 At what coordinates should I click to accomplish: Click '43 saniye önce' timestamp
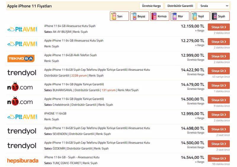coord(221,77)
